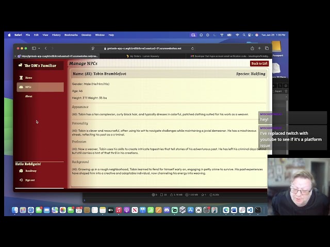
Task: Open Control Center in menu bar
Action: coord(250,35)
